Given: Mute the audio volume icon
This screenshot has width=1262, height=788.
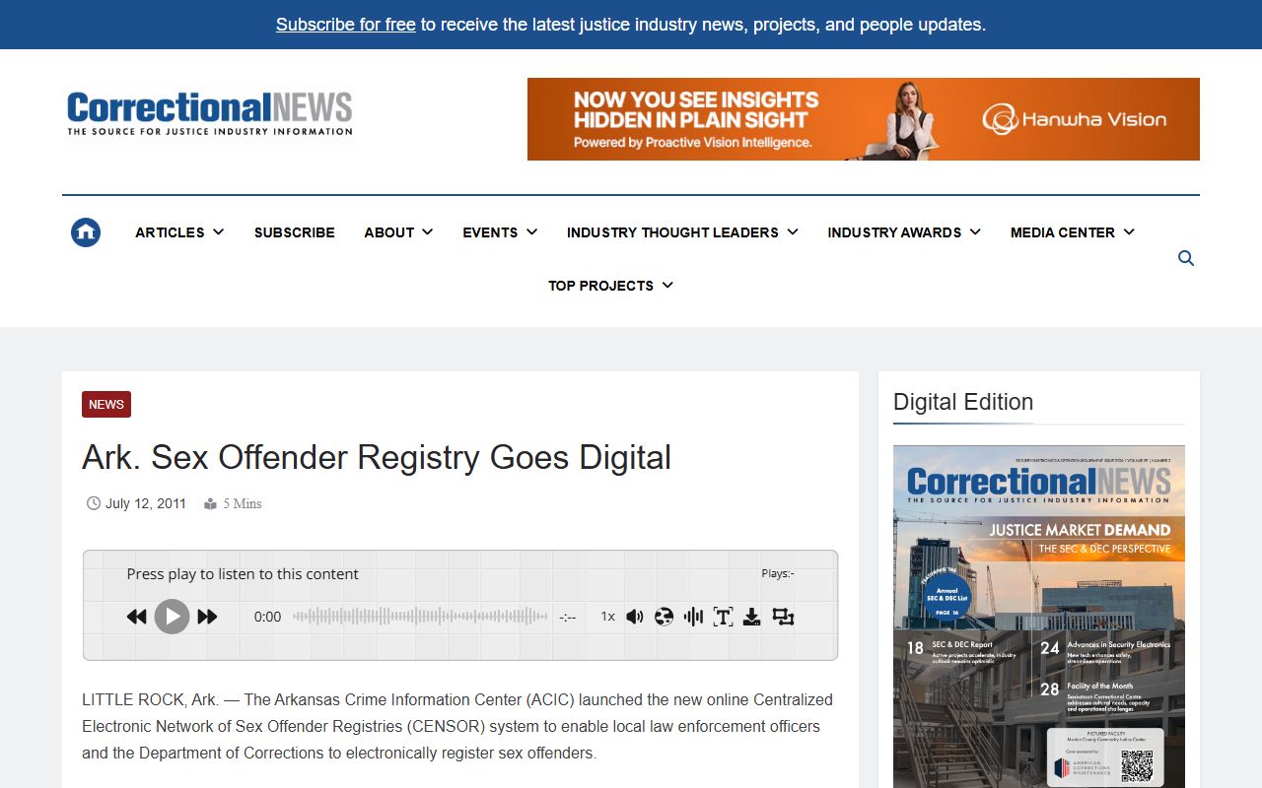Looking at the screenshot, I should pyautogui.click(x=635, y=617).
